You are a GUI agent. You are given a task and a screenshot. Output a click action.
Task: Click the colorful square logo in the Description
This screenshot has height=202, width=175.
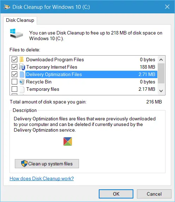tap(68, 141)
